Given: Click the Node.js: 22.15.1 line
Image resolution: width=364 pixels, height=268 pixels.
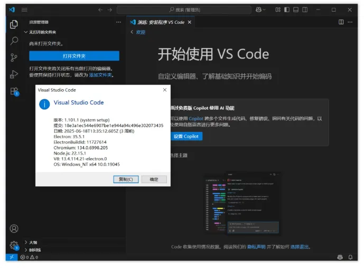Looking at the screenshot, I should 70,153.
